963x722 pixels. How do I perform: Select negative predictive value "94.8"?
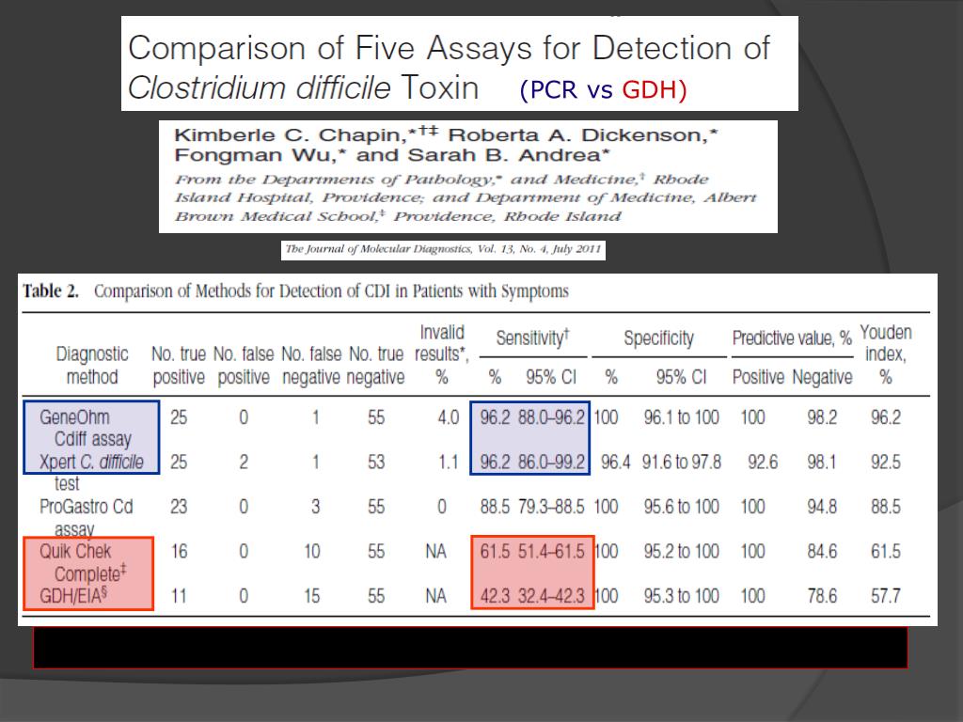(x=822, y=507)
